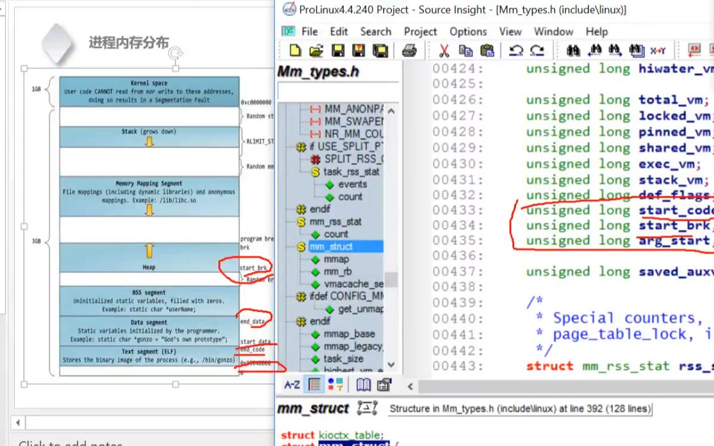This screenshot has width=714, height=446.
Task: Click the Print toolbar icon
Action: pyautogui.click(x=408, y=49)
